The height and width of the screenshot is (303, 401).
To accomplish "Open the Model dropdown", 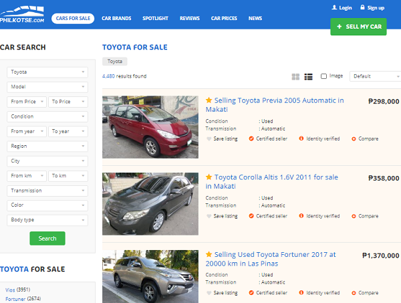I will 47,87.
